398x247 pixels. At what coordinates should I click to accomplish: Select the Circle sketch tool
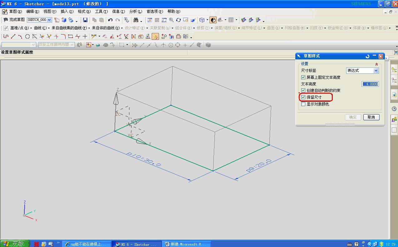click(x=27, y=36)
